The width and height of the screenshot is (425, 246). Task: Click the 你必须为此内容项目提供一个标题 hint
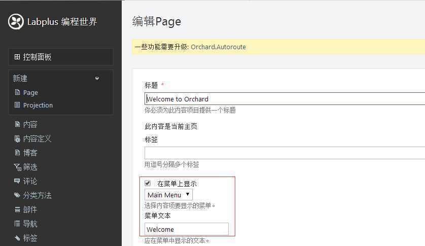click(x=190, y=110)
